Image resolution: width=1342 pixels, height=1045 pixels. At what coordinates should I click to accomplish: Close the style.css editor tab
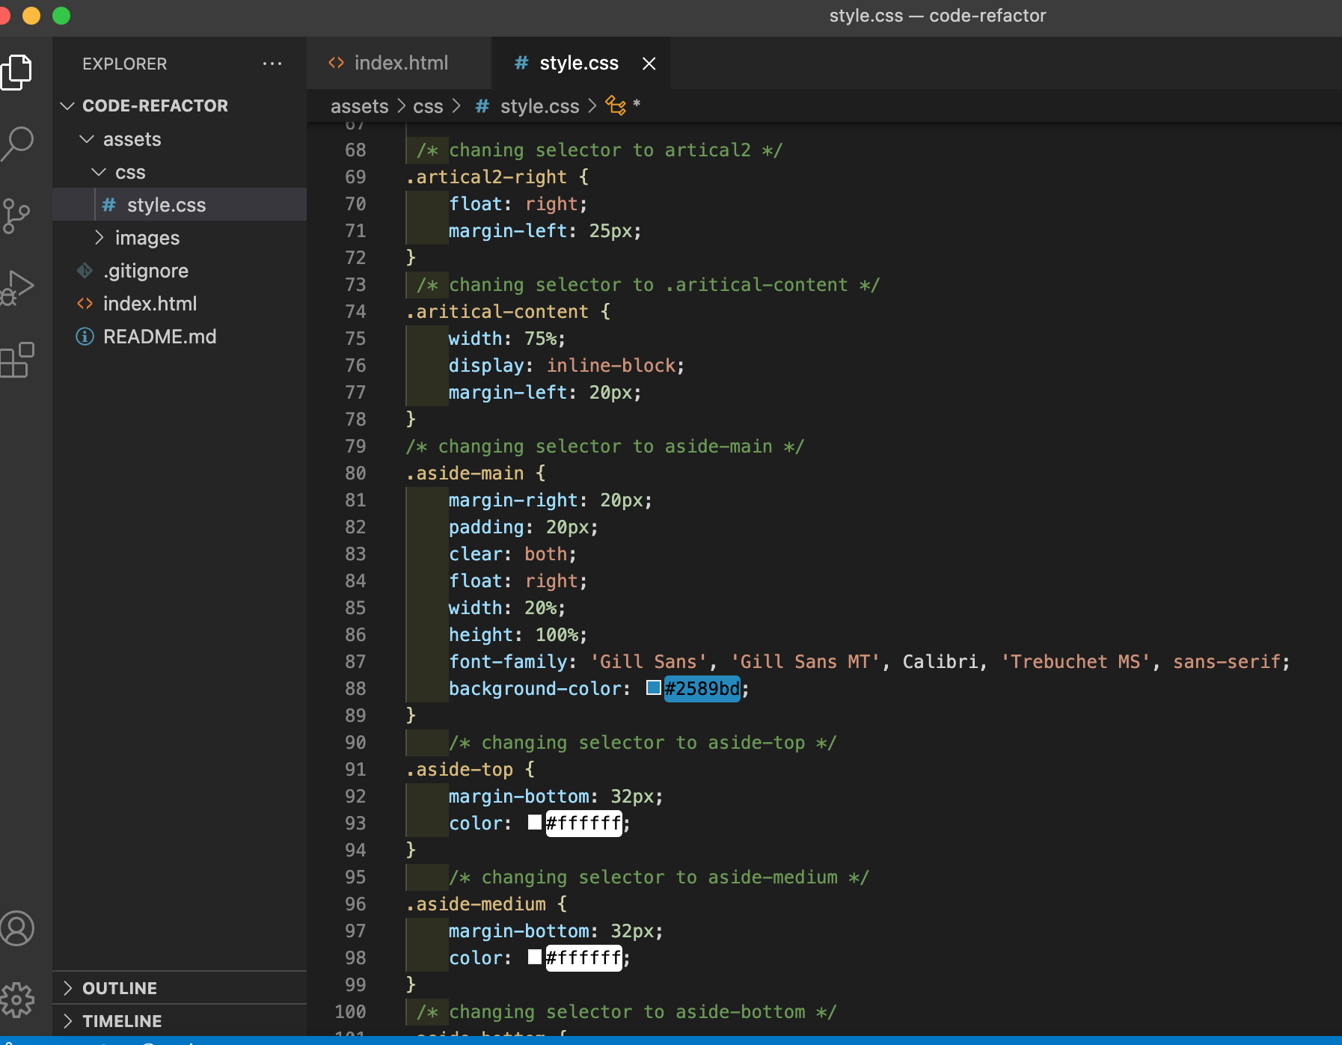[649, 64]
